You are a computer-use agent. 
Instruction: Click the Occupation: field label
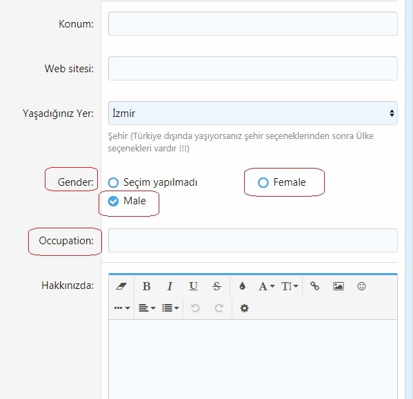(66, 241)
